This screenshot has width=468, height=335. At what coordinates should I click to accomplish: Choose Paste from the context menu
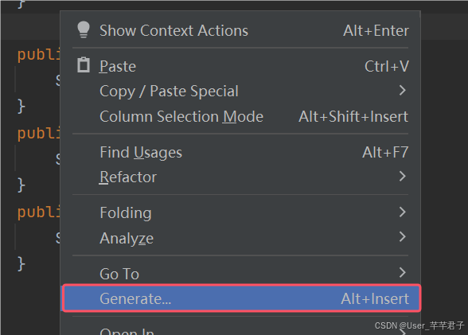[240, 66]
